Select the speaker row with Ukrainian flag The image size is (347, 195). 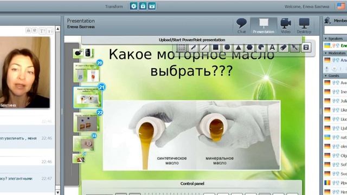(x=335, y=45)
